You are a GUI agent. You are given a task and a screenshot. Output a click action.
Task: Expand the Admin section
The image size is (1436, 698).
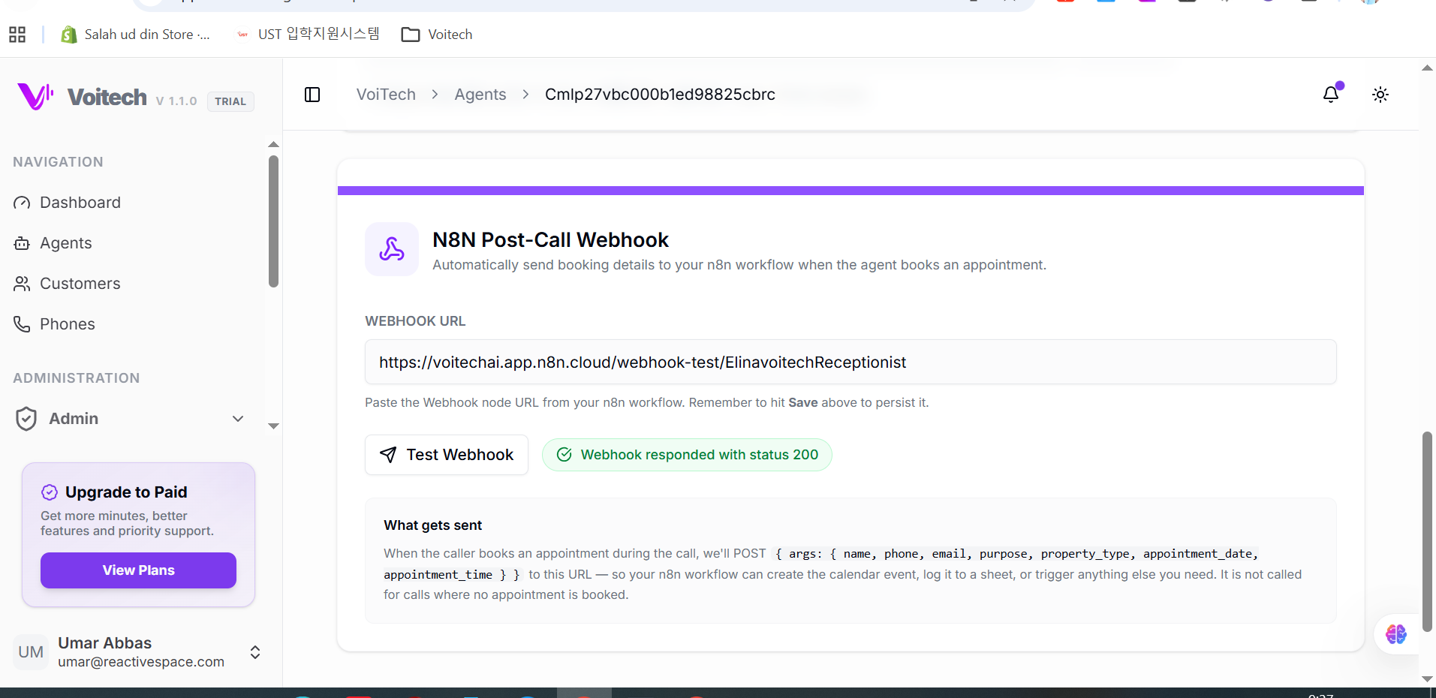(x=131, y=419)
